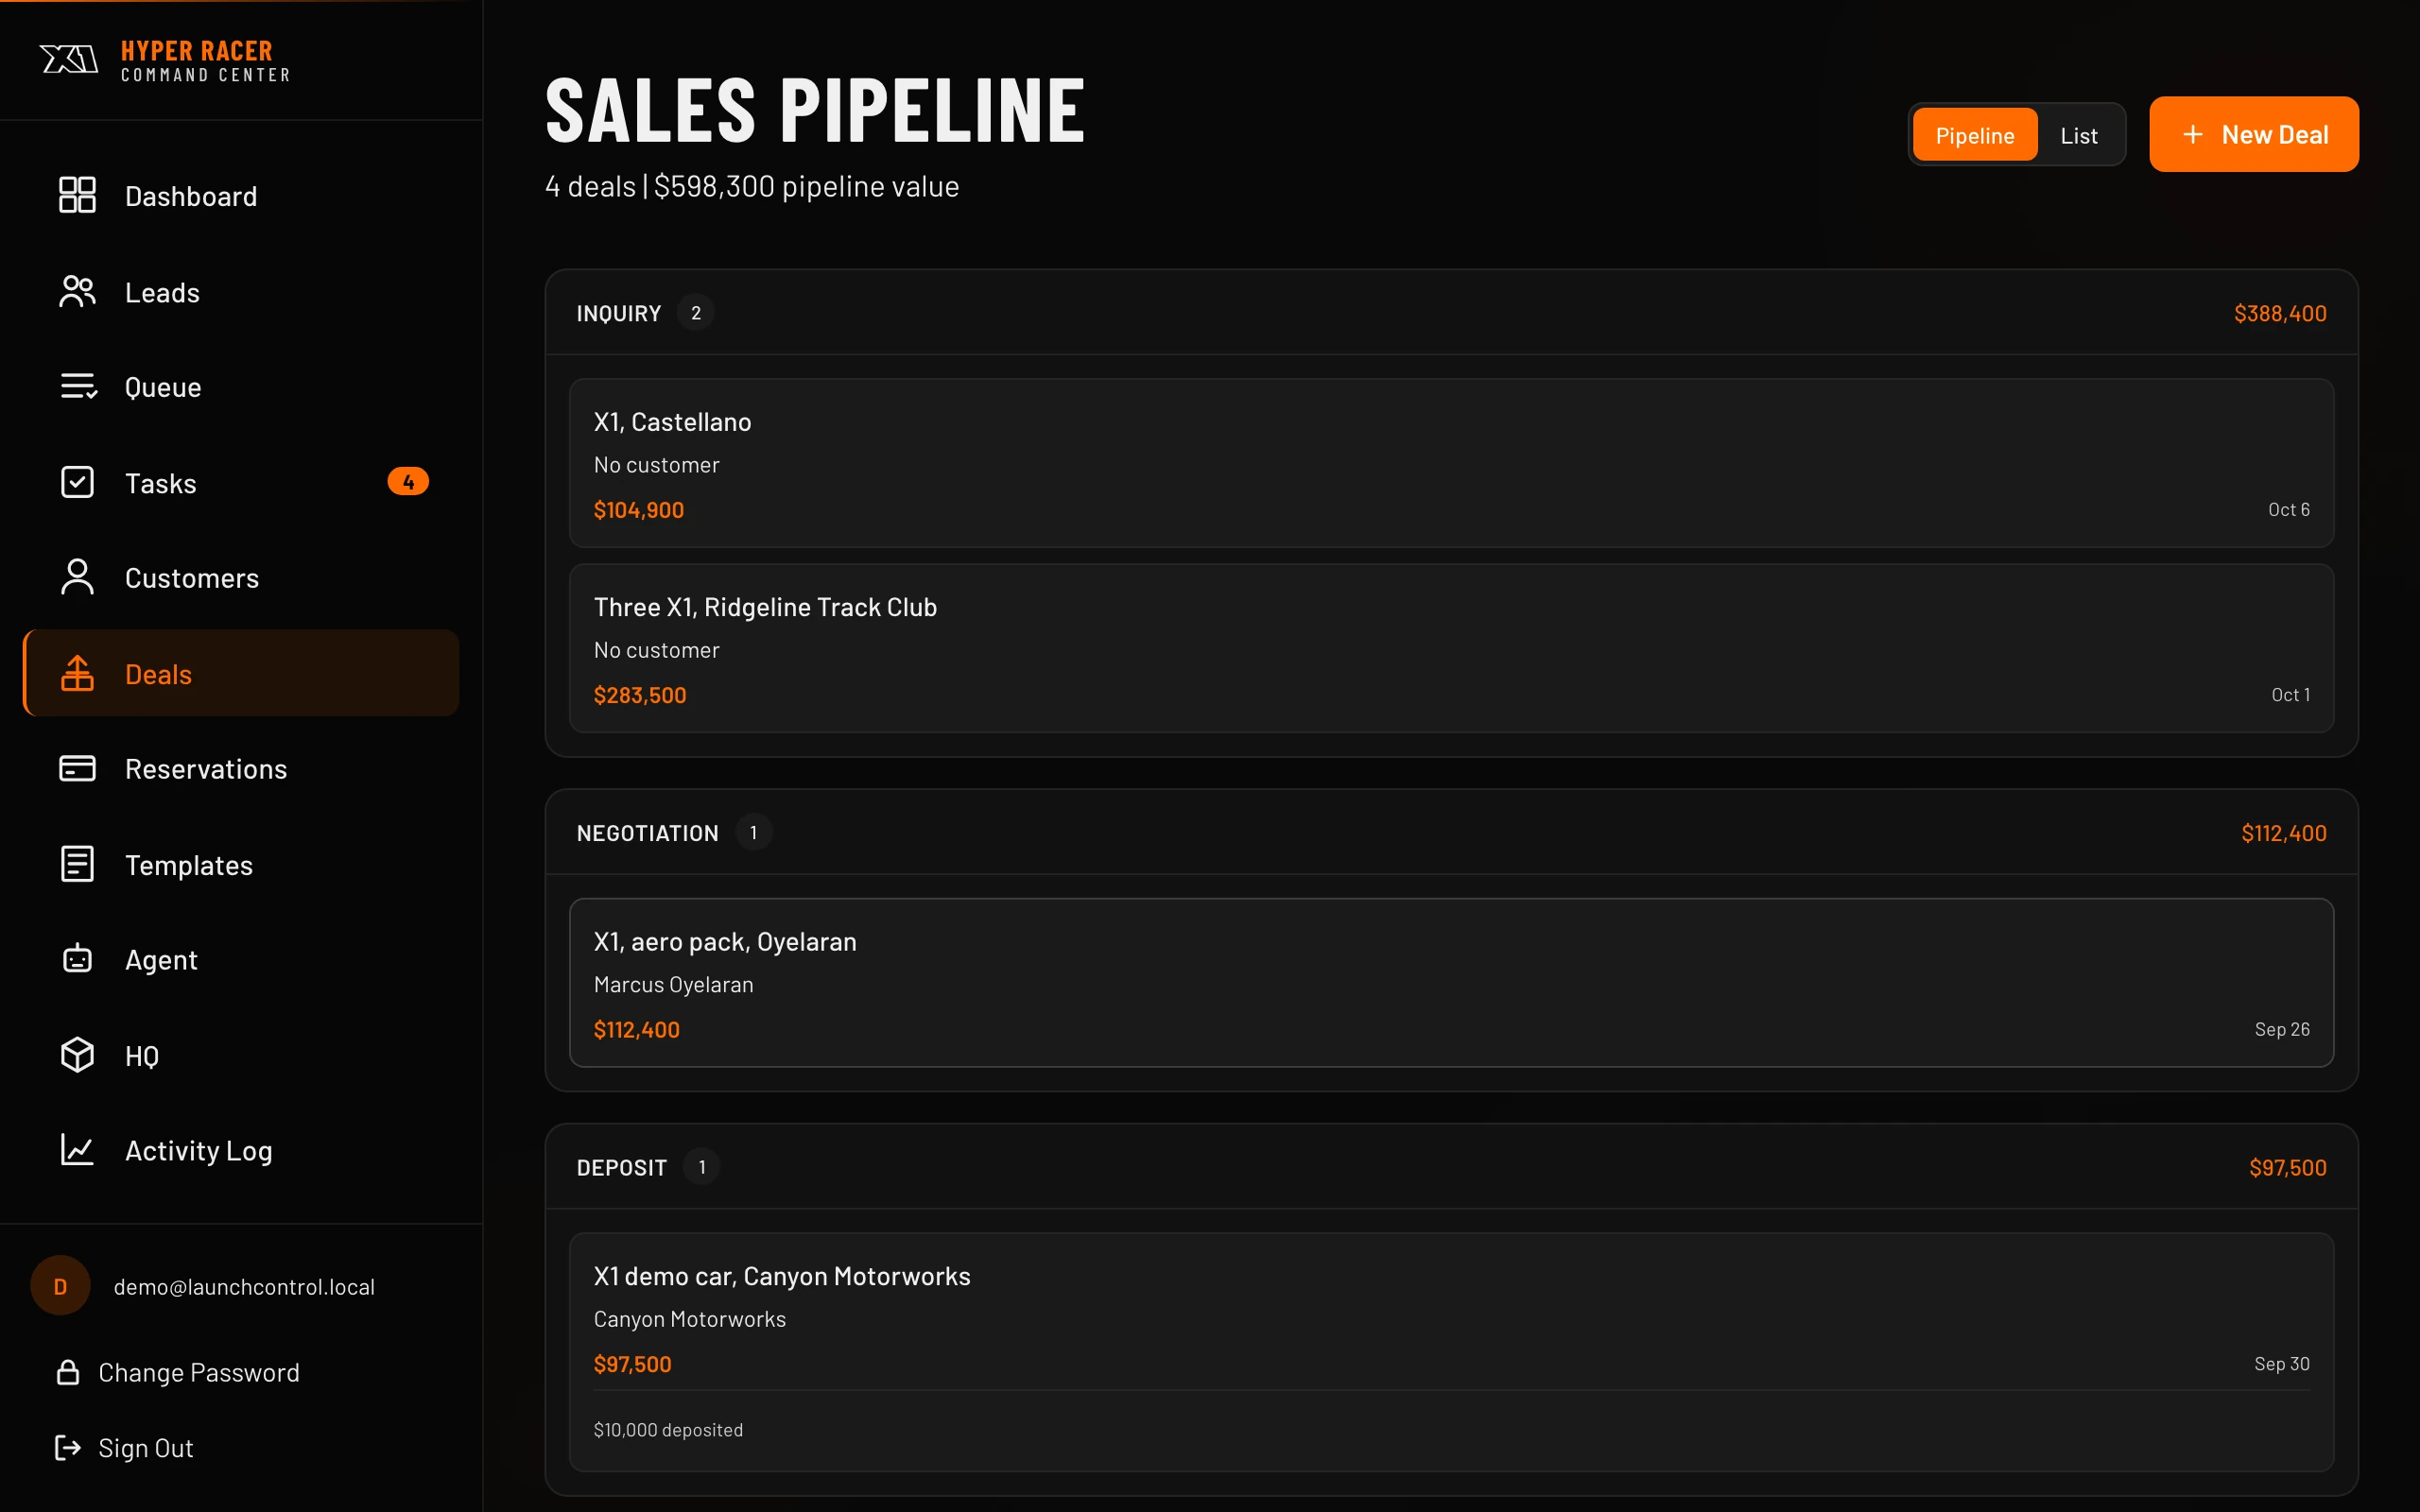This screenshot has height=1512, width=2420.
Task: Open the Queue page
Action: [163, 387]
